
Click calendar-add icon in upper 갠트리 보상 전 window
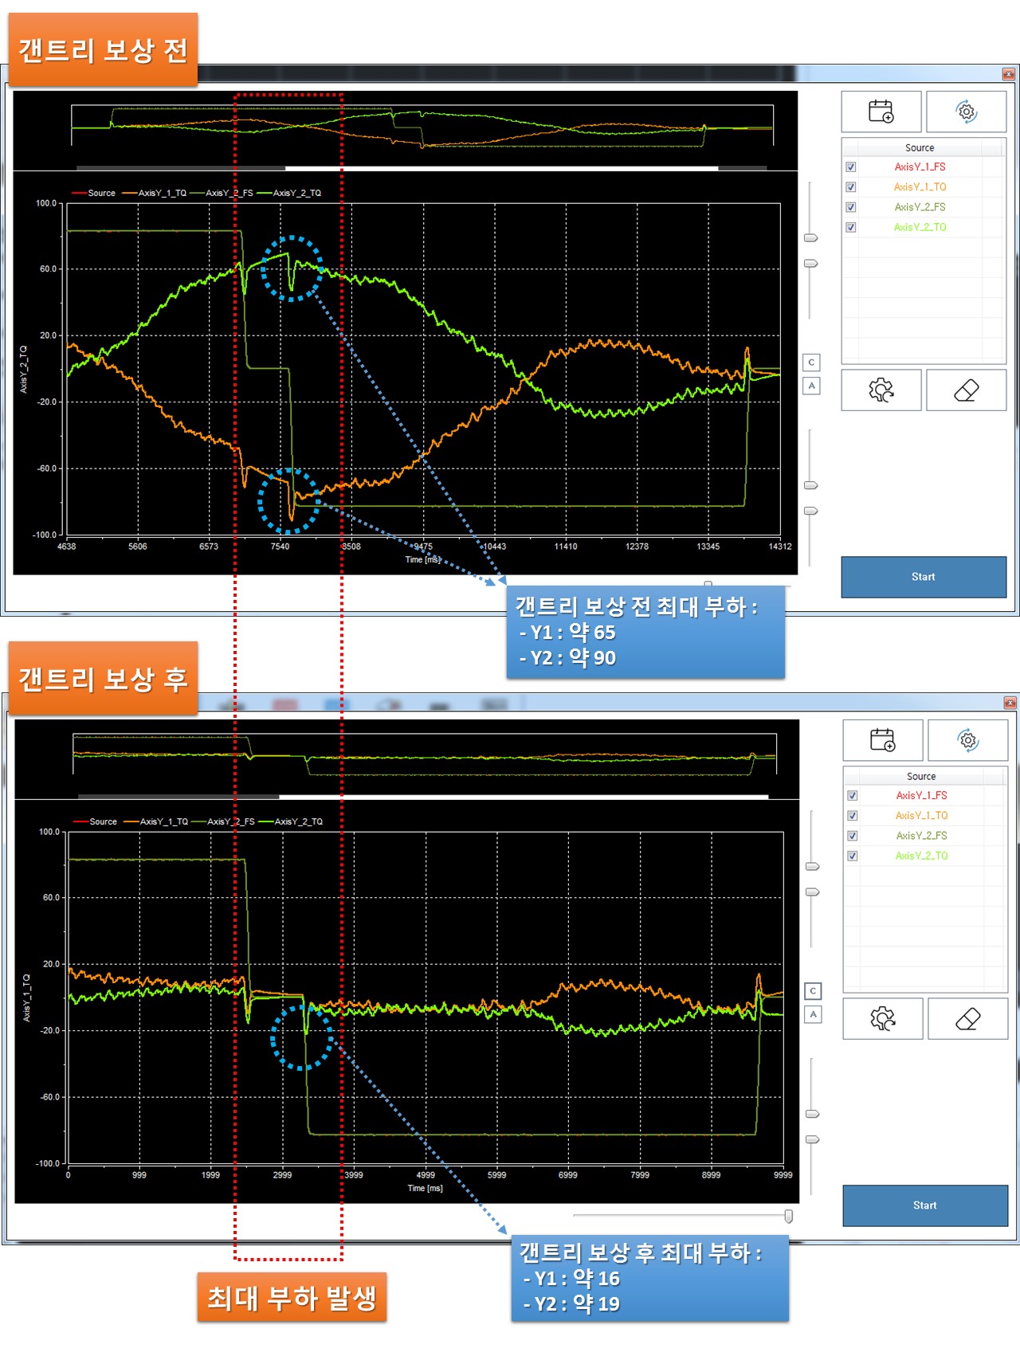point(881,112)
